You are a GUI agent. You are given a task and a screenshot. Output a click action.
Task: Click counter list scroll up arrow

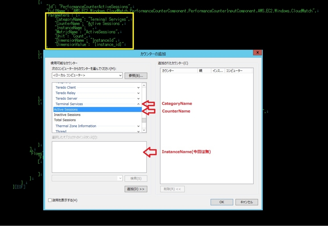(x=144, y=85)
